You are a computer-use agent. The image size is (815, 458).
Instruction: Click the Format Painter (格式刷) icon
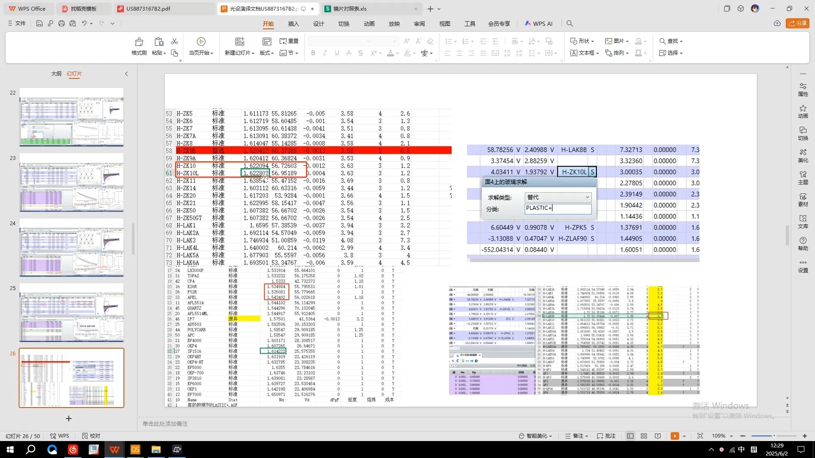[139, 42]
